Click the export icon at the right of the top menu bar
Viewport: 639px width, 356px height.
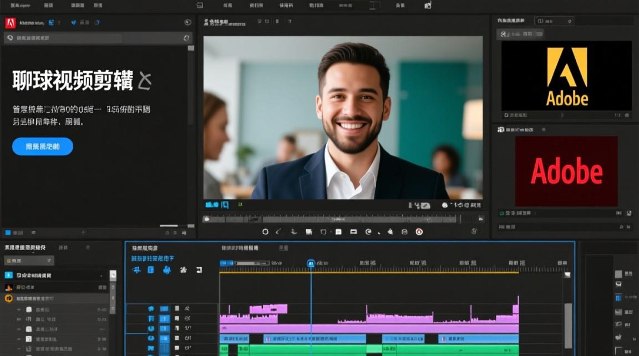tap(428, 5)
